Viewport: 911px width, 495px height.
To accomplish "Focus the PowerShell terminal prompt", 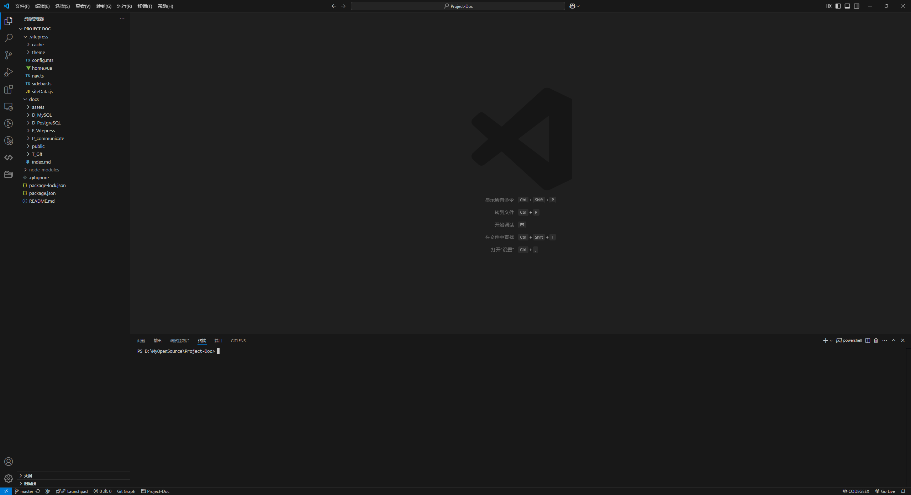I will click(218, 351).
